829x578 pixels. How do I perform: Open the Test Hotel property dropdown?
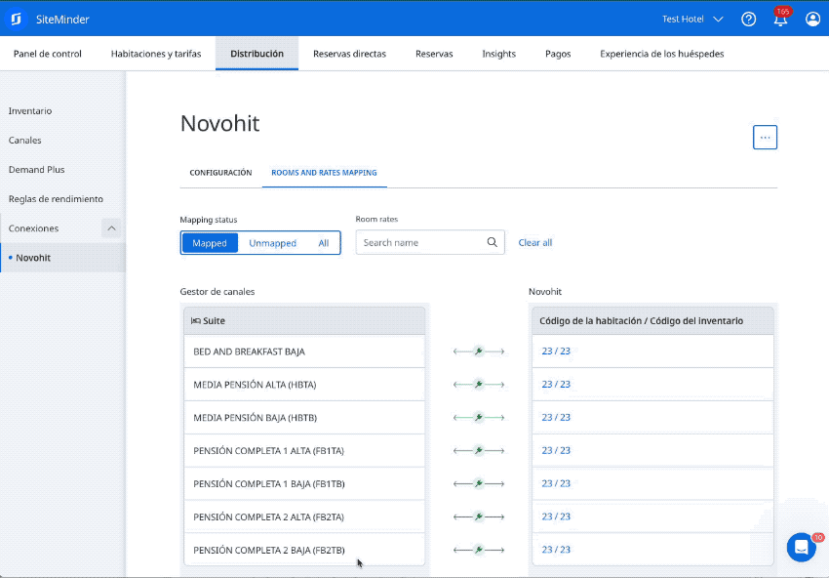(x=692, y=20)
